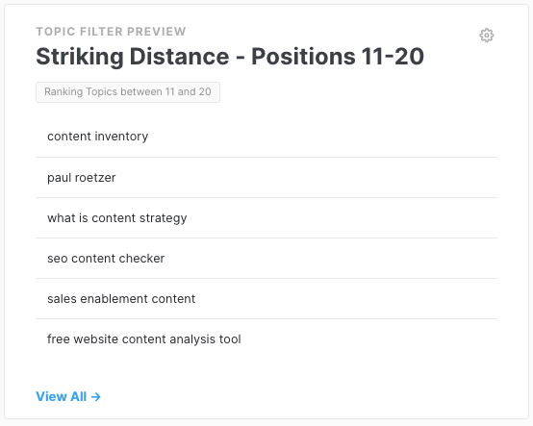Click 'free website content analysis tool' topic
This screenshot has height=426, width=533.
click(x=266, y=339)
